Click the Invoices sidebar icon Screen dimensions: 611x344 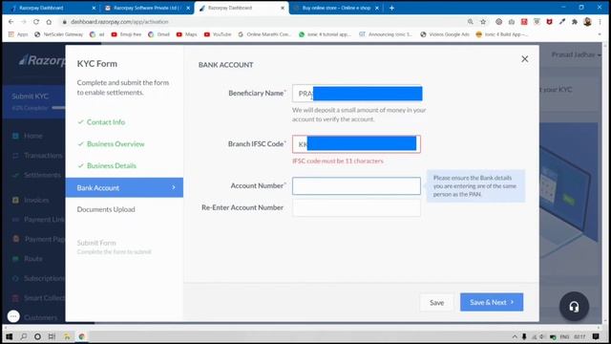coord(15,200)
